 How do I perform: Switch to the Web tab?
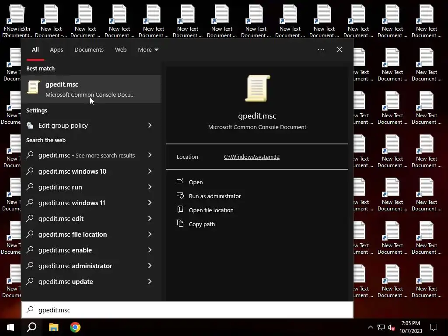tap(121, 50)
